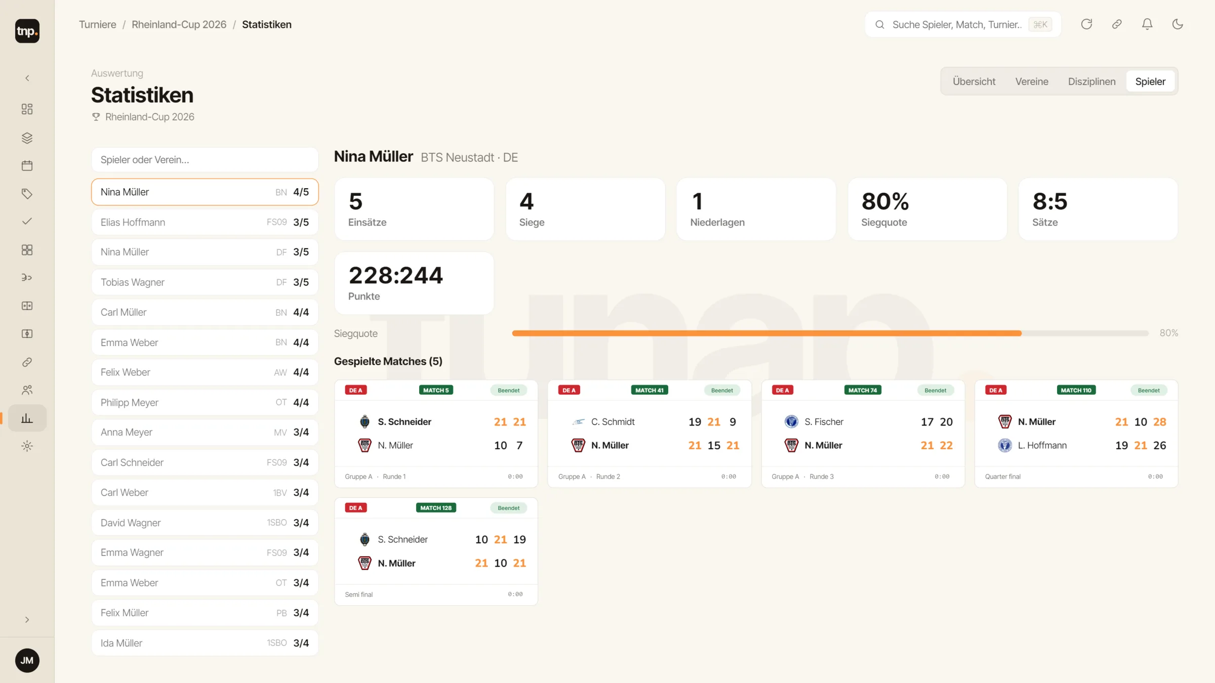Image resolution: width=1215 pixels, height=683 pixels.
Task: Select Anna Meyer MV player row
Action: pos(205,433)
